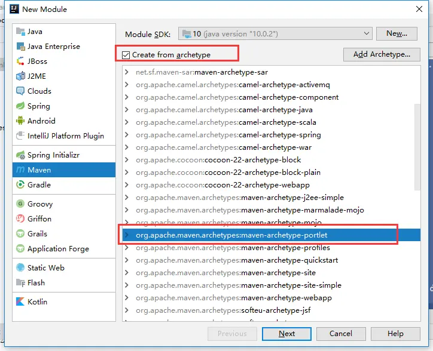Image resolution: width=433 pixels, height=351 pixels.
Task: Click the J2ME icon
Action: 20,76
